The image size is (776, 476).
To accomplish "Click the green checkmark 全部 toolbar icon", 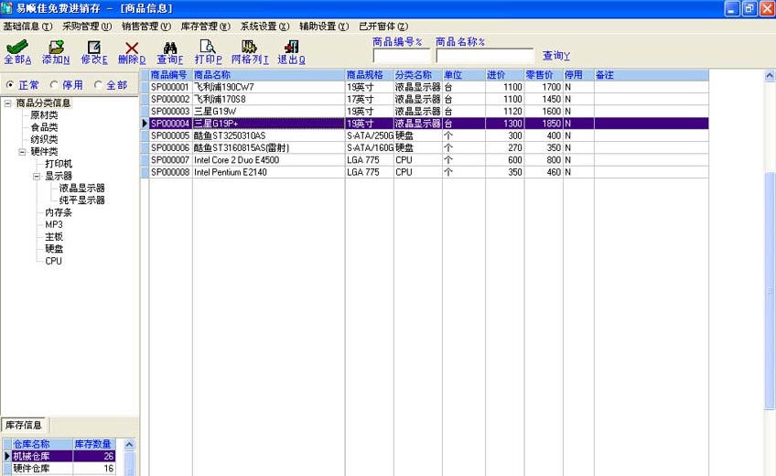I will (x=17, y=48).
